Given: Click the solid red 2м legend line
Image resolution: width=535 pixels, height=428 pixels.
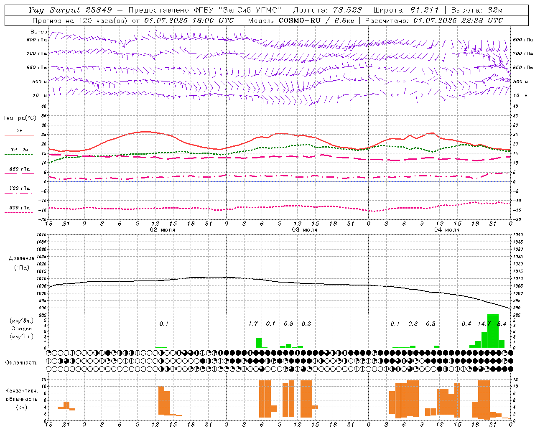Looking at the screenshot, I should pyautogui.click(x=19, y=135).
